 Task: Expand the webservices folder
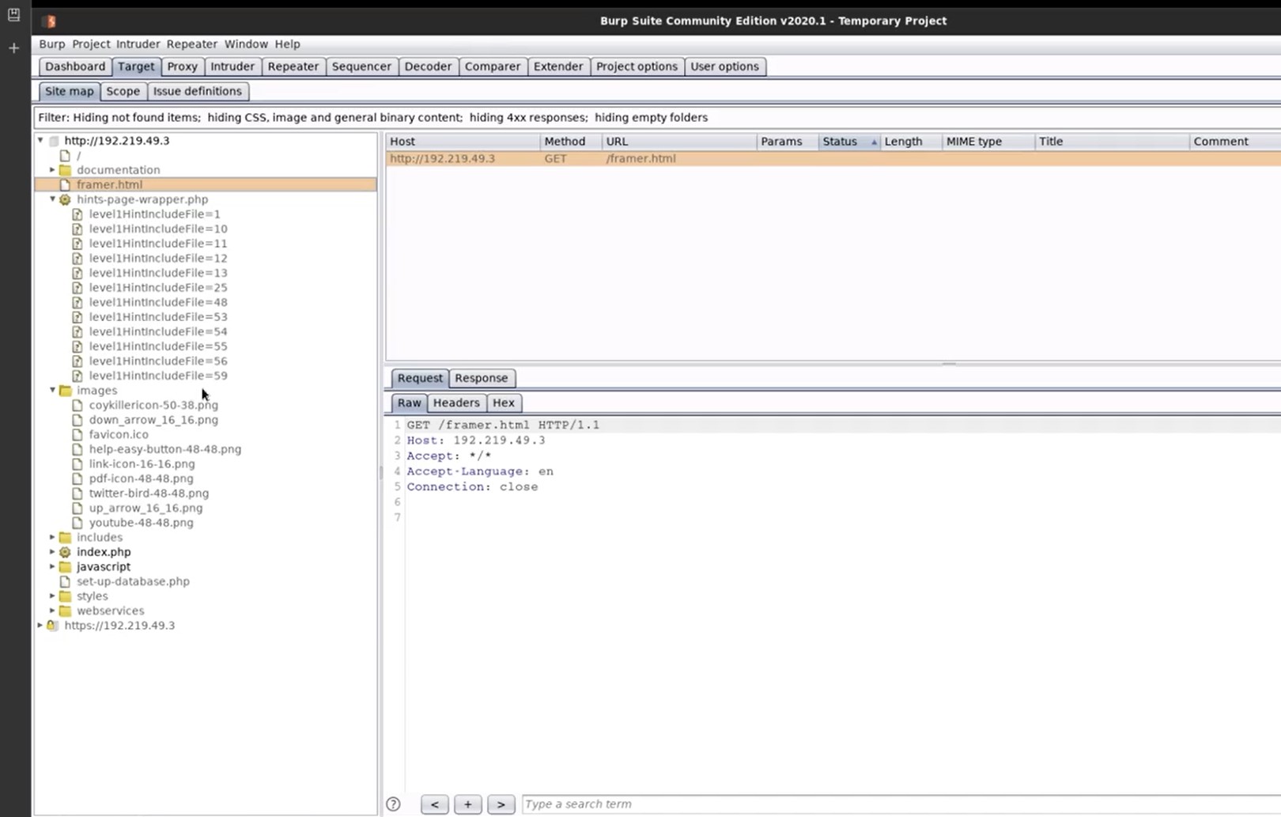pyautogui.click(x=52, y=611)
